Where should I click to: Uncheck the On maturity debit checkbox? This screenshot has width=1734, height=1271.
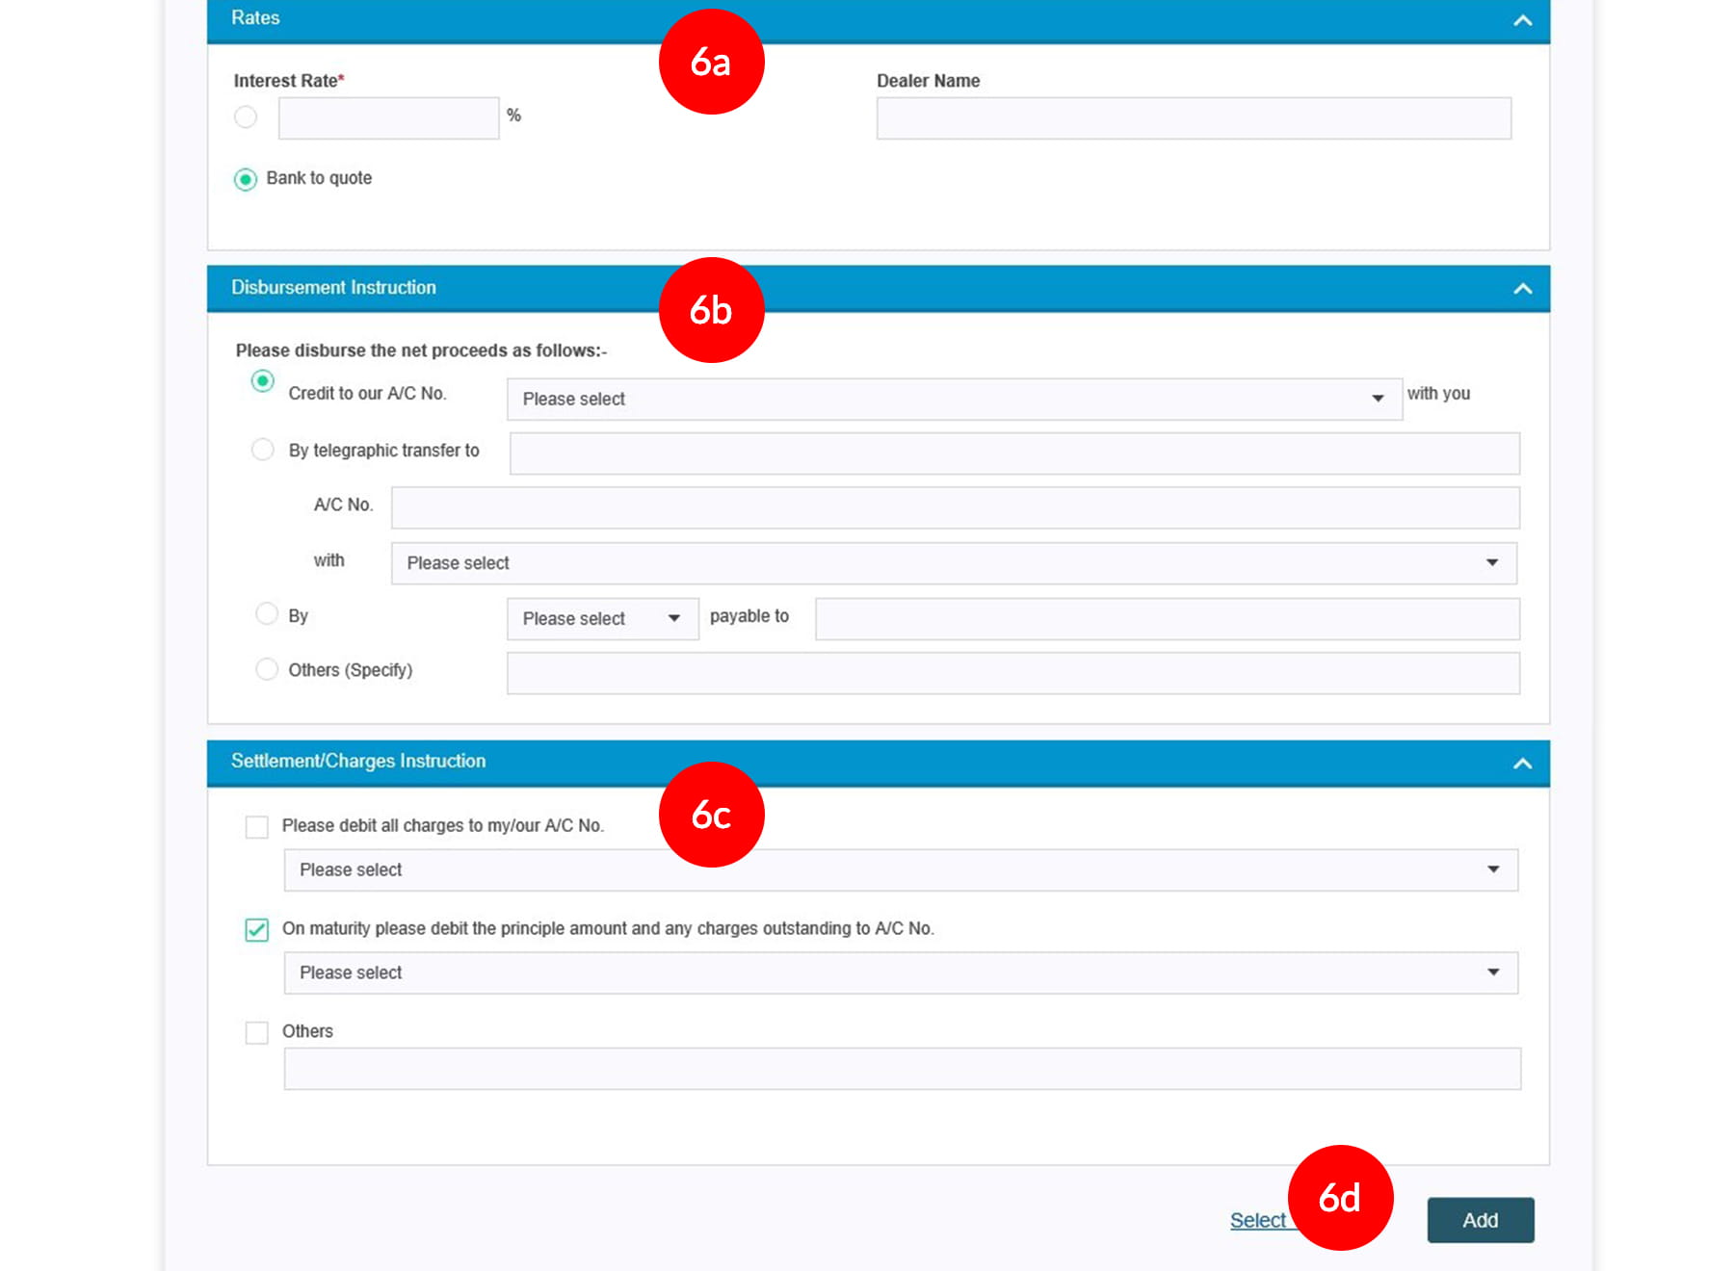[x=256, y=930]
